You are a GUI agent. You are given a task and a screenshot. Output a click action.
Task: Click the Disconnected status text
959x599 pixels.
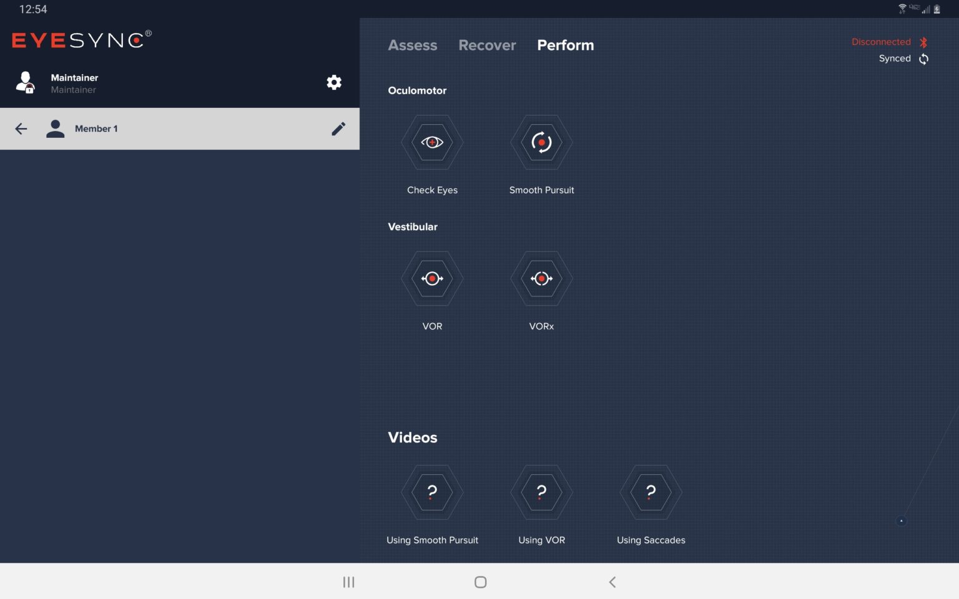coord(880,42)
